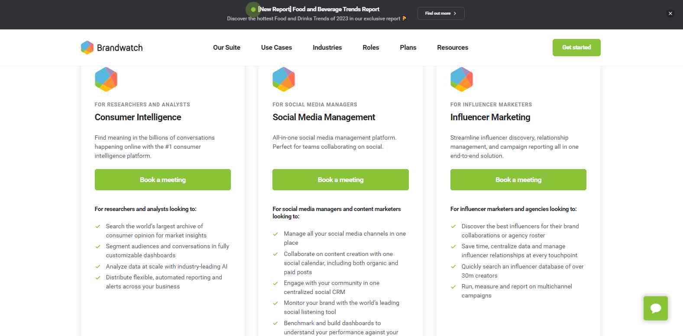Click 'Discover the best influencers' bullet
The width and height of the screenshot is (683, 336).
coord(520,231)
